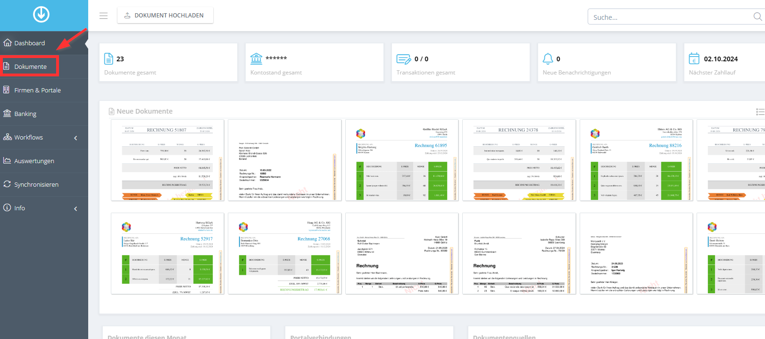Click the Dokument Hochladen button
The width and height of the screenshot is (765, 339).
(x=165, y=16)
